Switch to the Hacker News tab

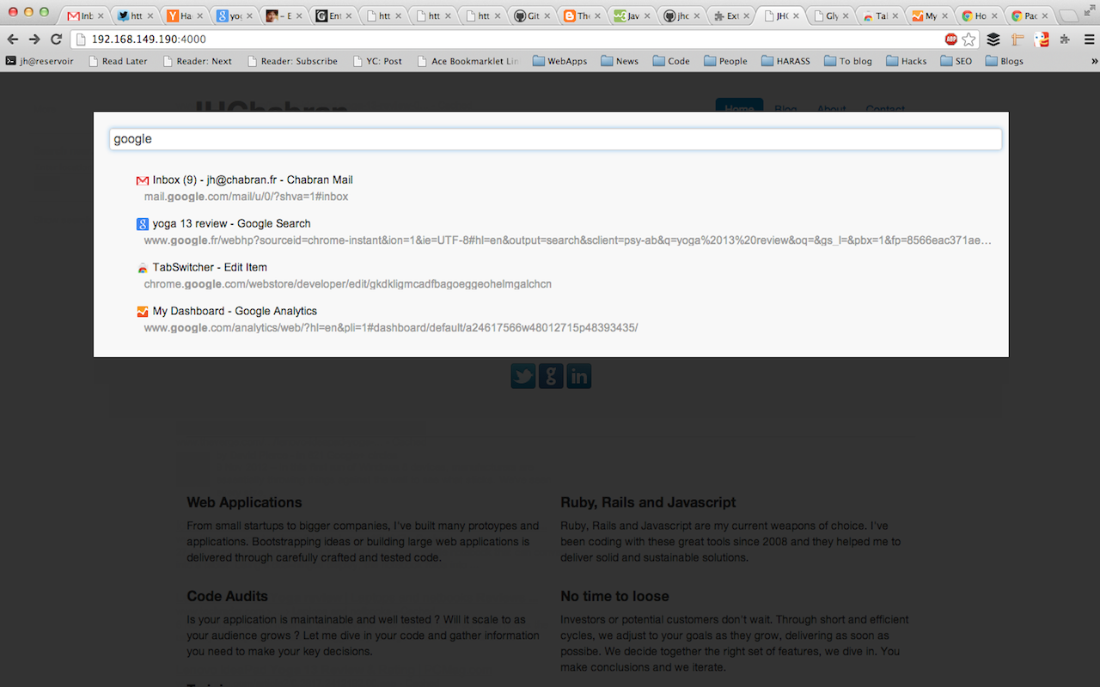[x=183, y=16]
